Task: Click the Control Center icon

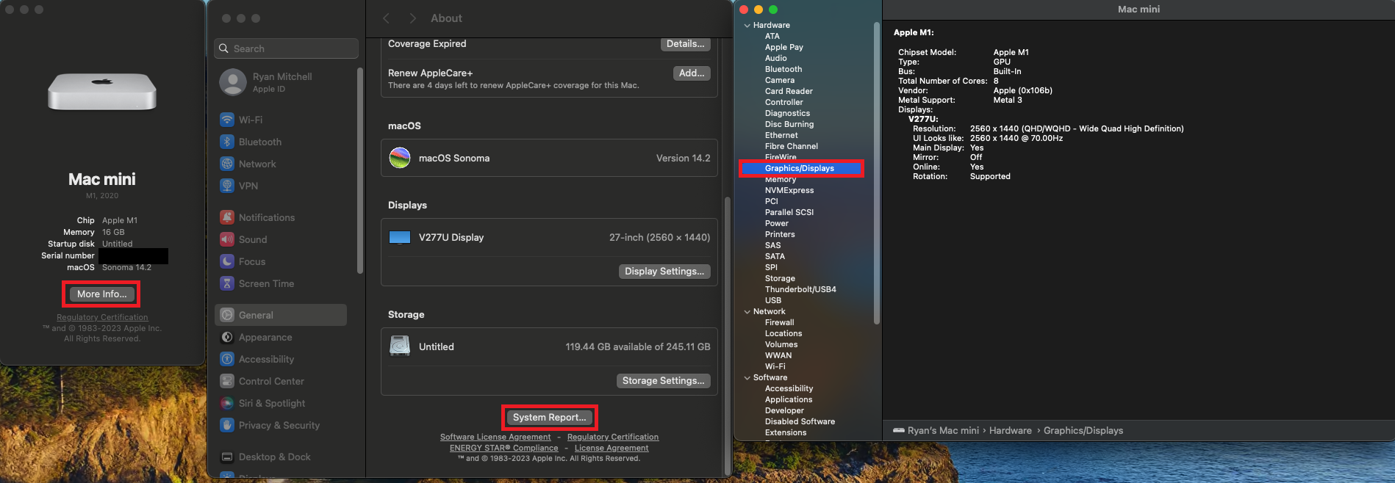Action: pyautogui.click(x=227, y=381)
